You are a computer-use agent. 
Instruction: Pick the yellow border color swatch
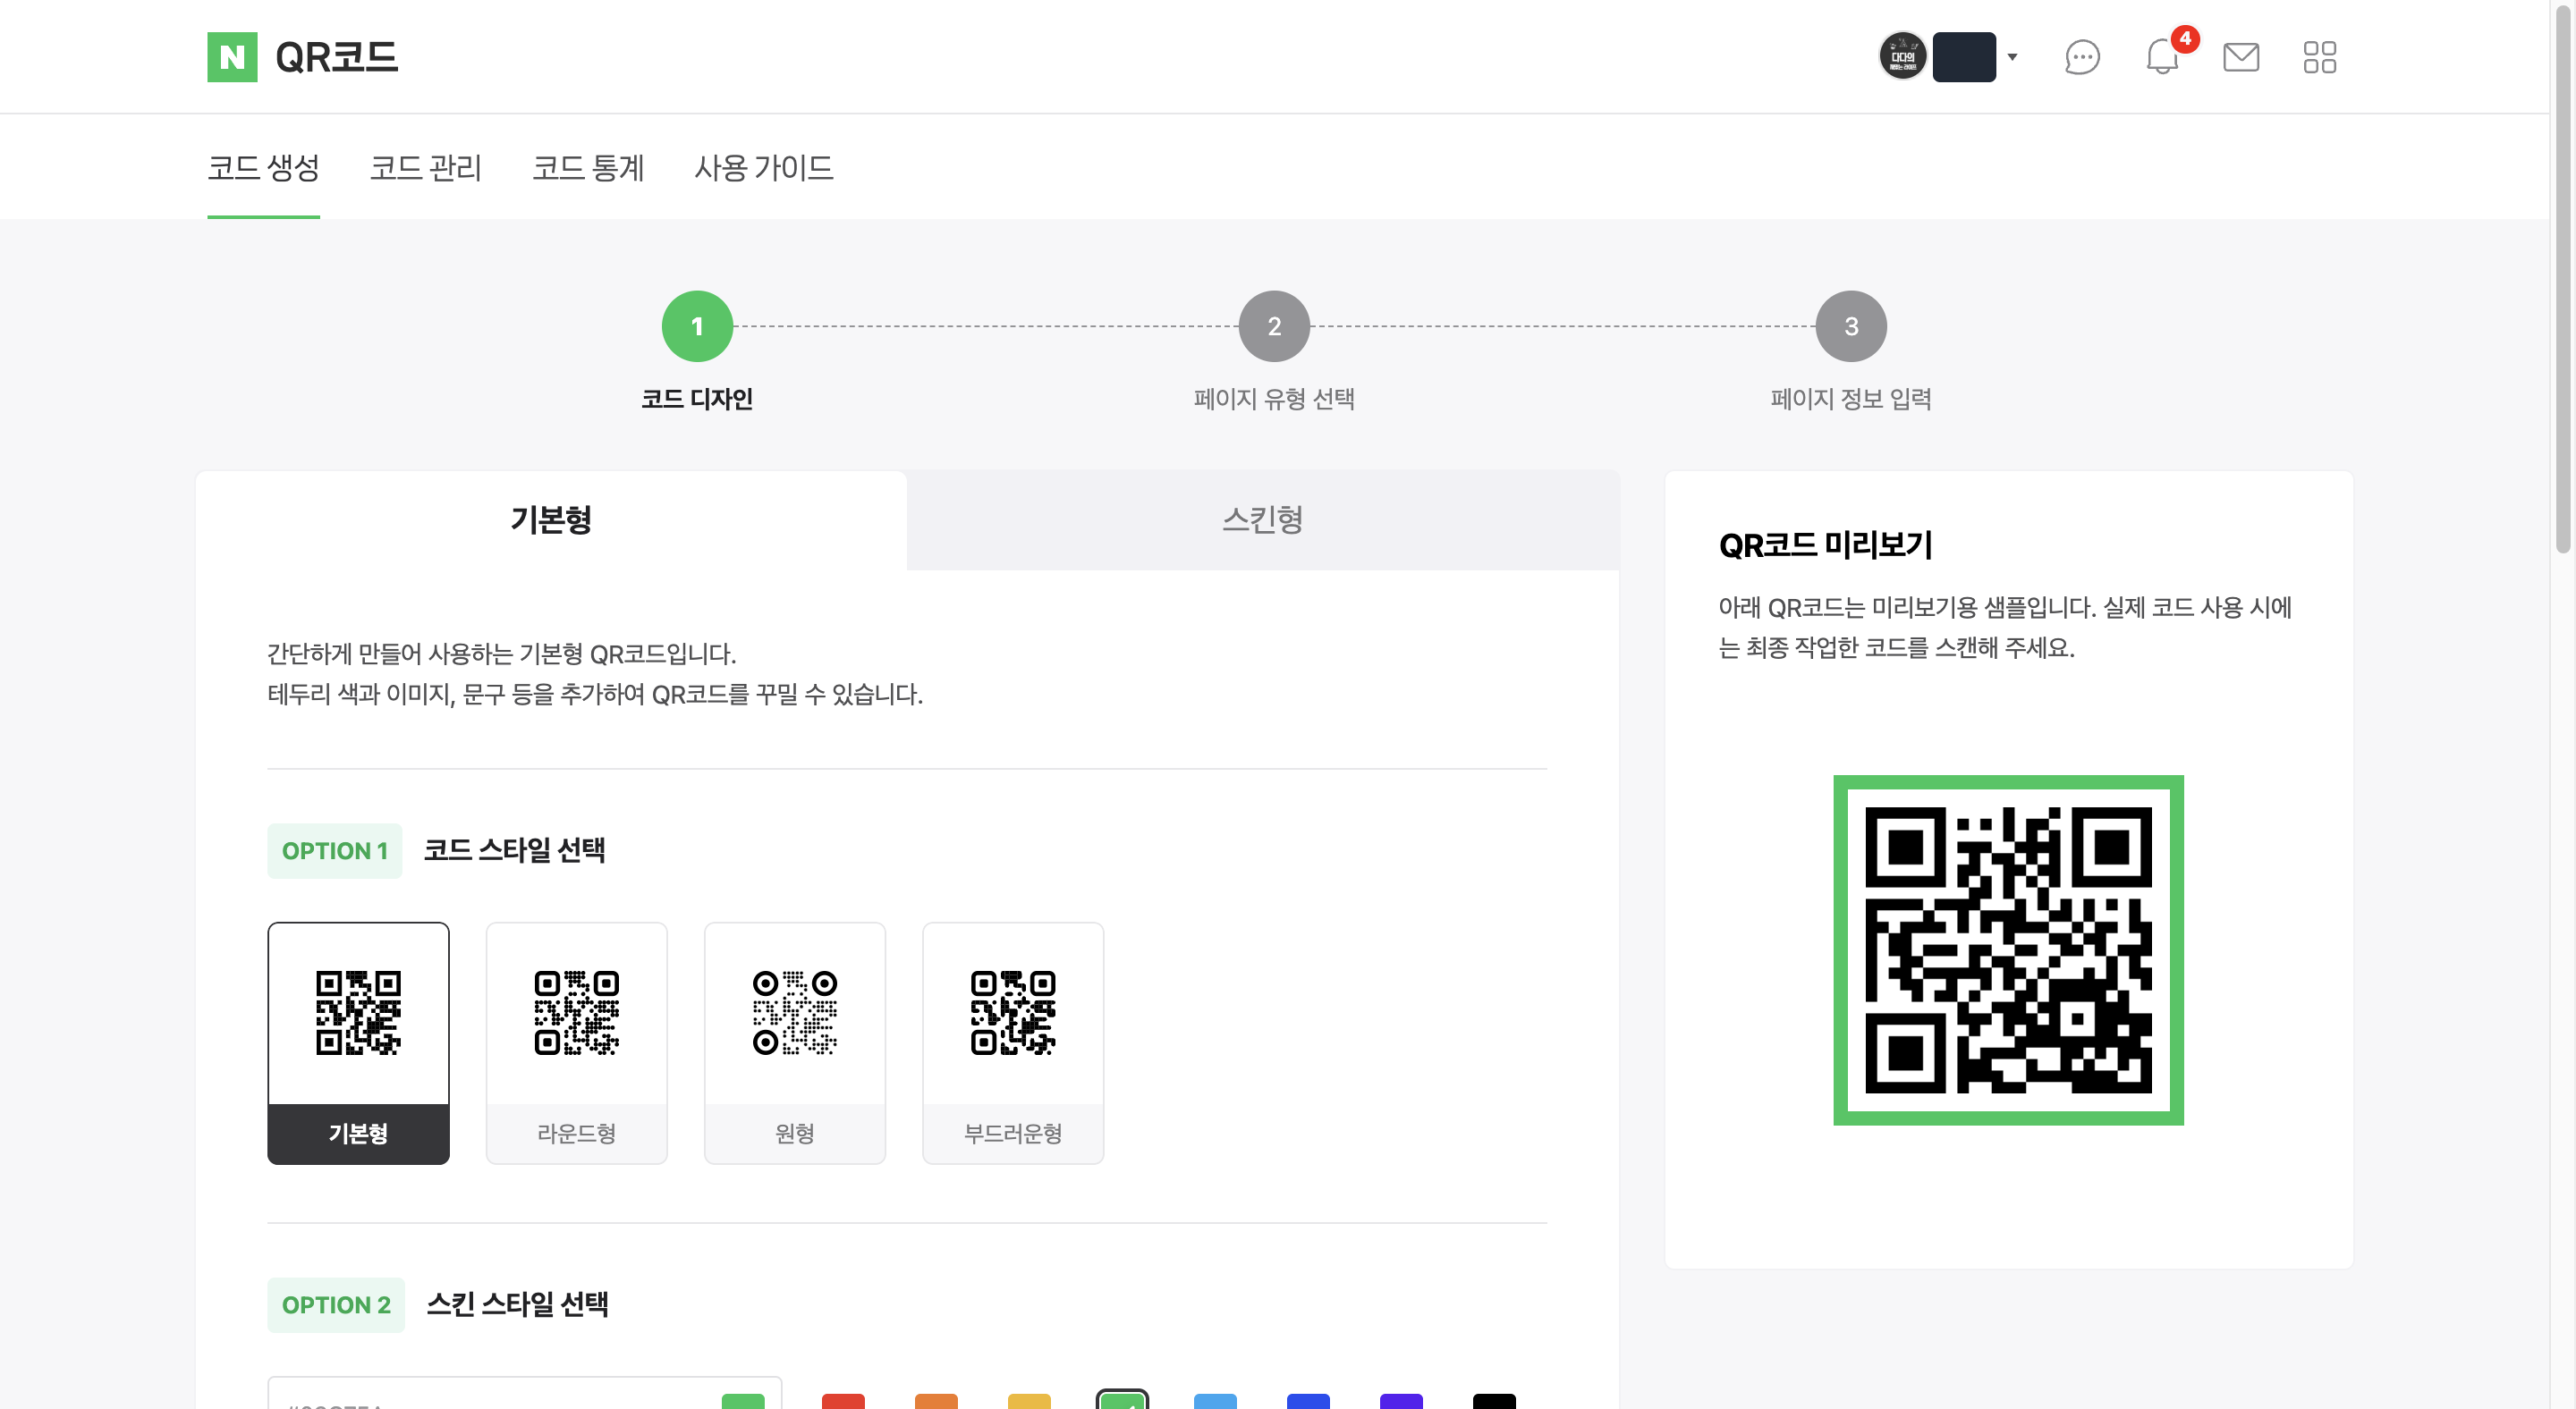(1029, 1401)
